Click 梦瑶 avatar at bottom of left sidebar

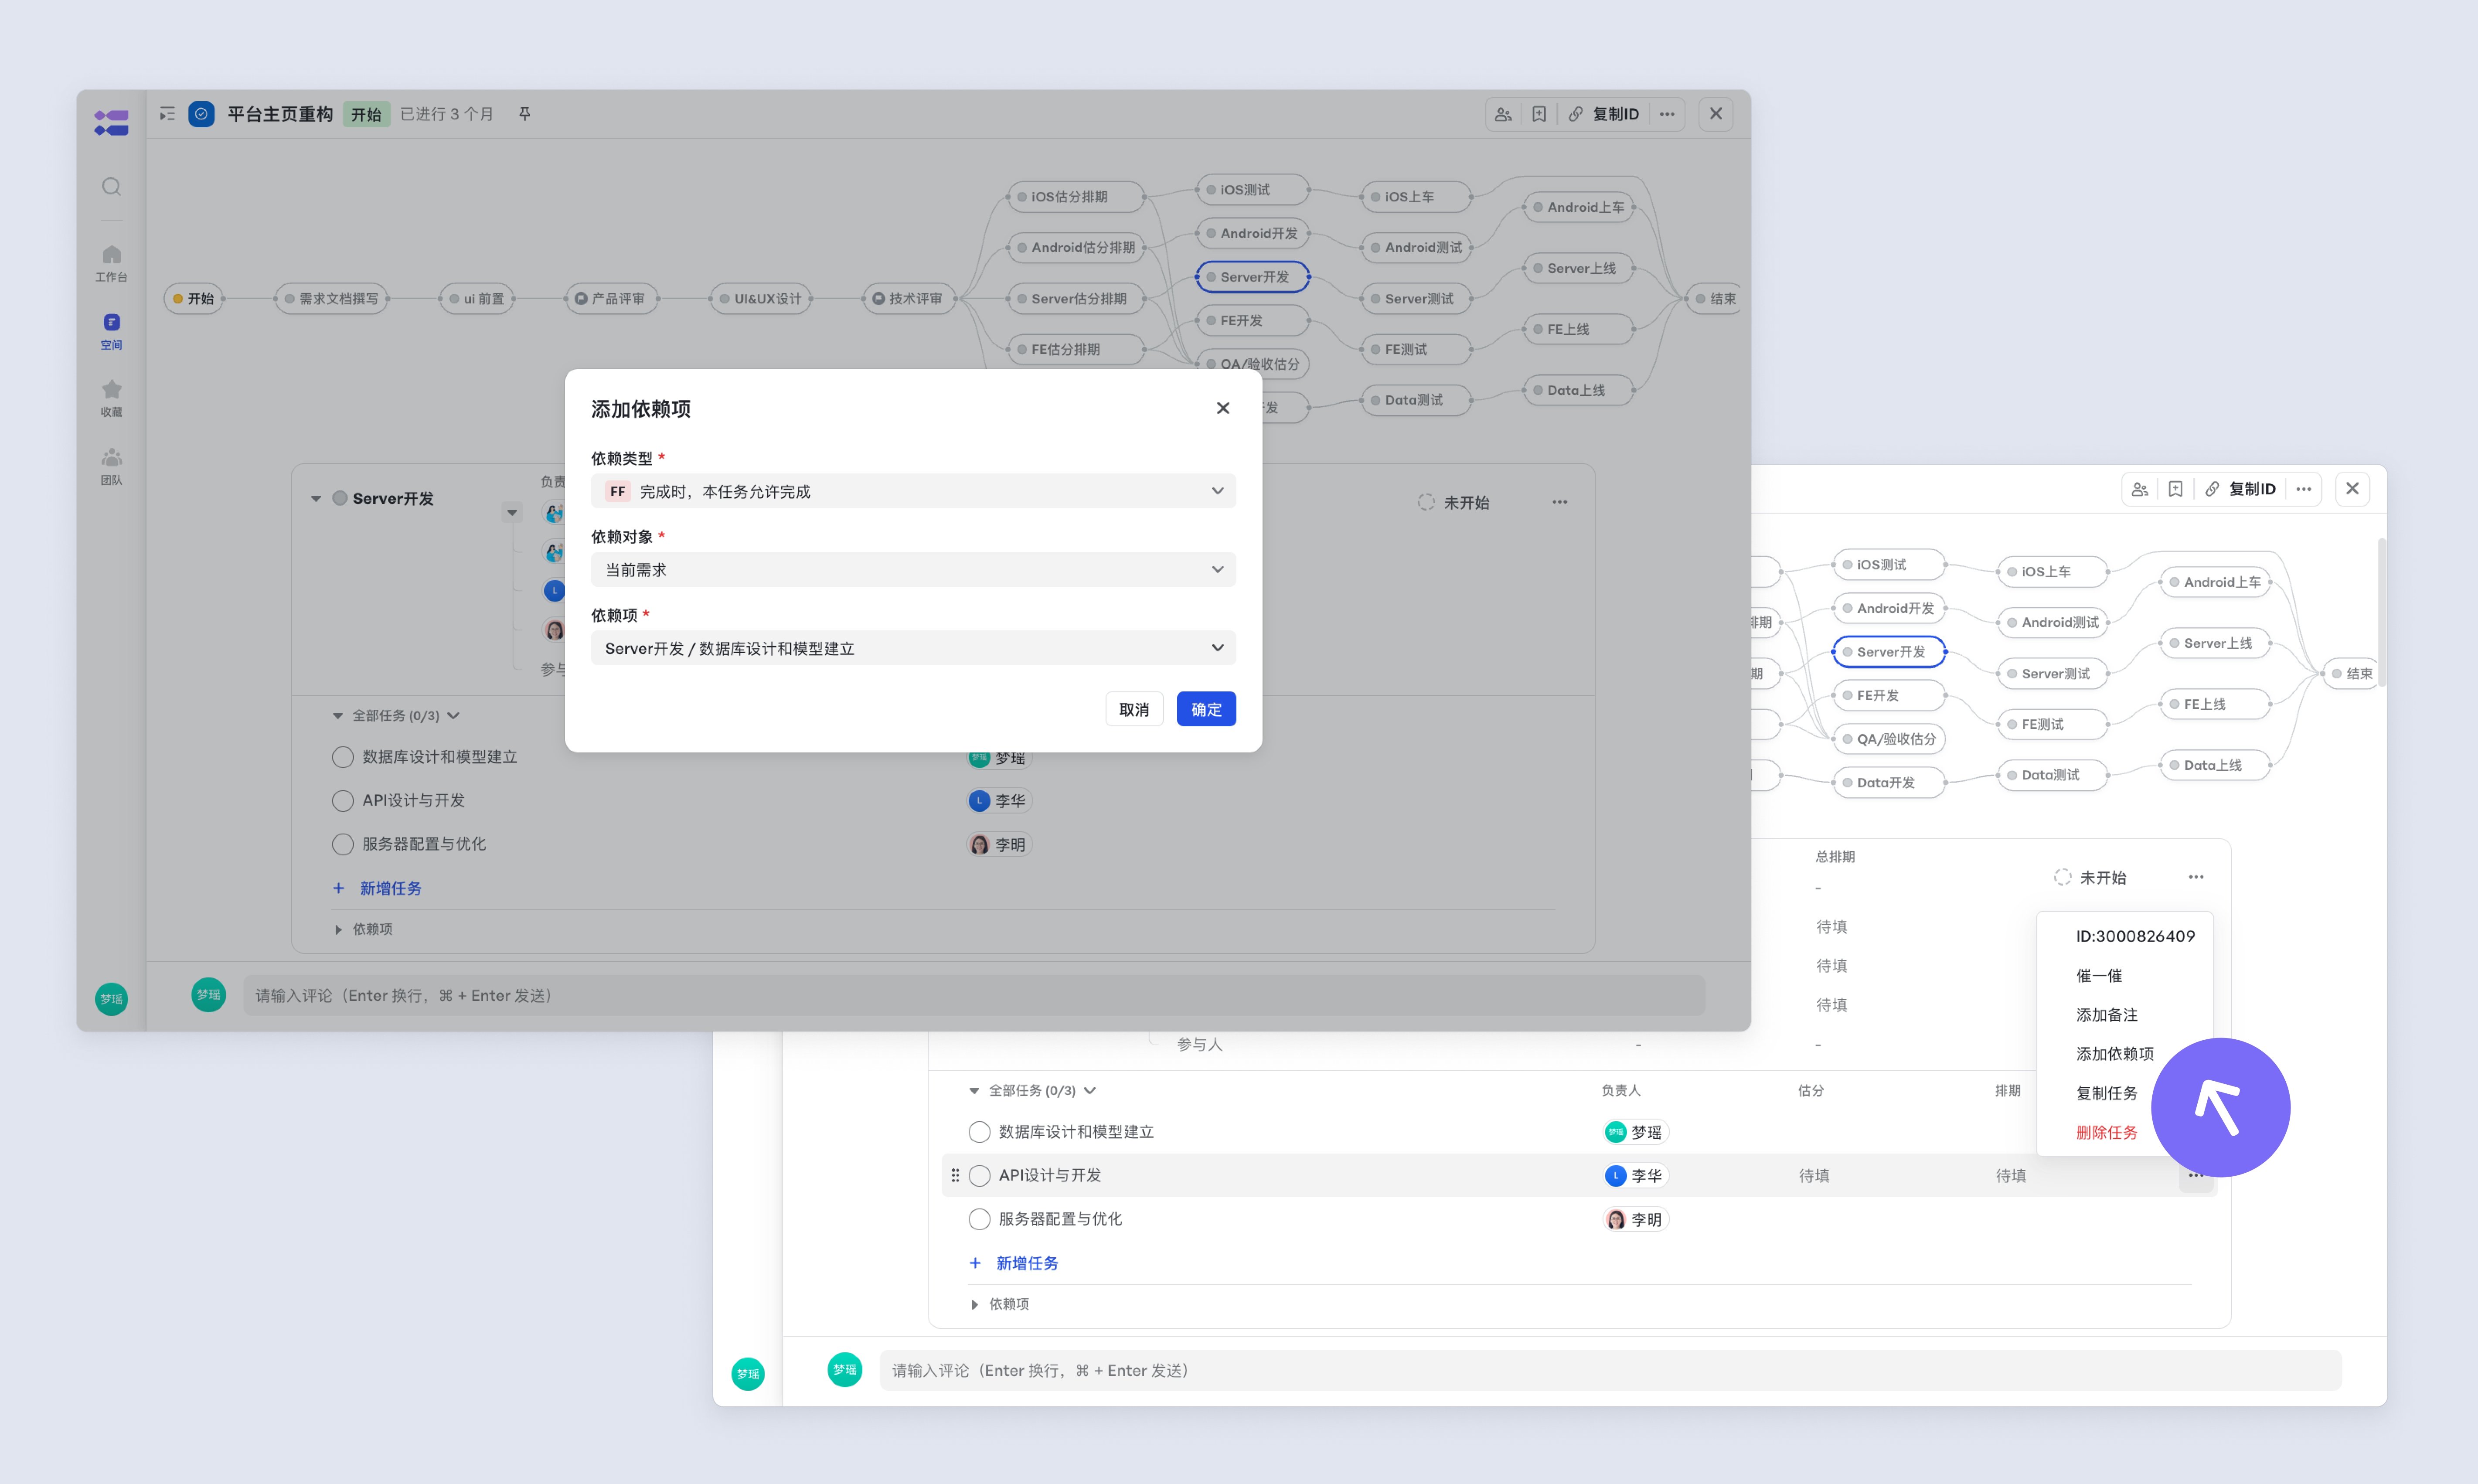(x=111, y=999)
